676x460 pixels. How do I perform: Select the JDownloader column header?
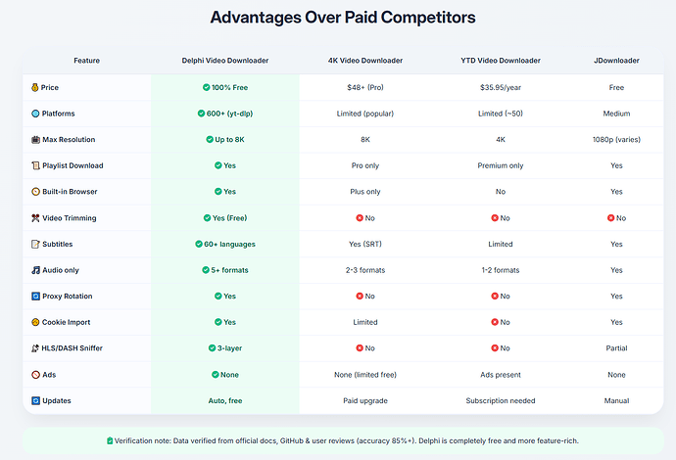click(x=616, y=61)
